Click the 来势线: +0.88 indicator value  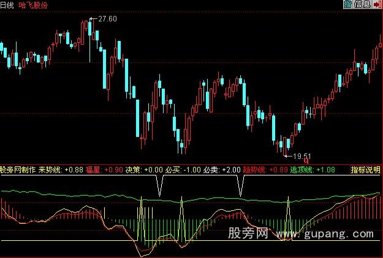click(61, 170)
